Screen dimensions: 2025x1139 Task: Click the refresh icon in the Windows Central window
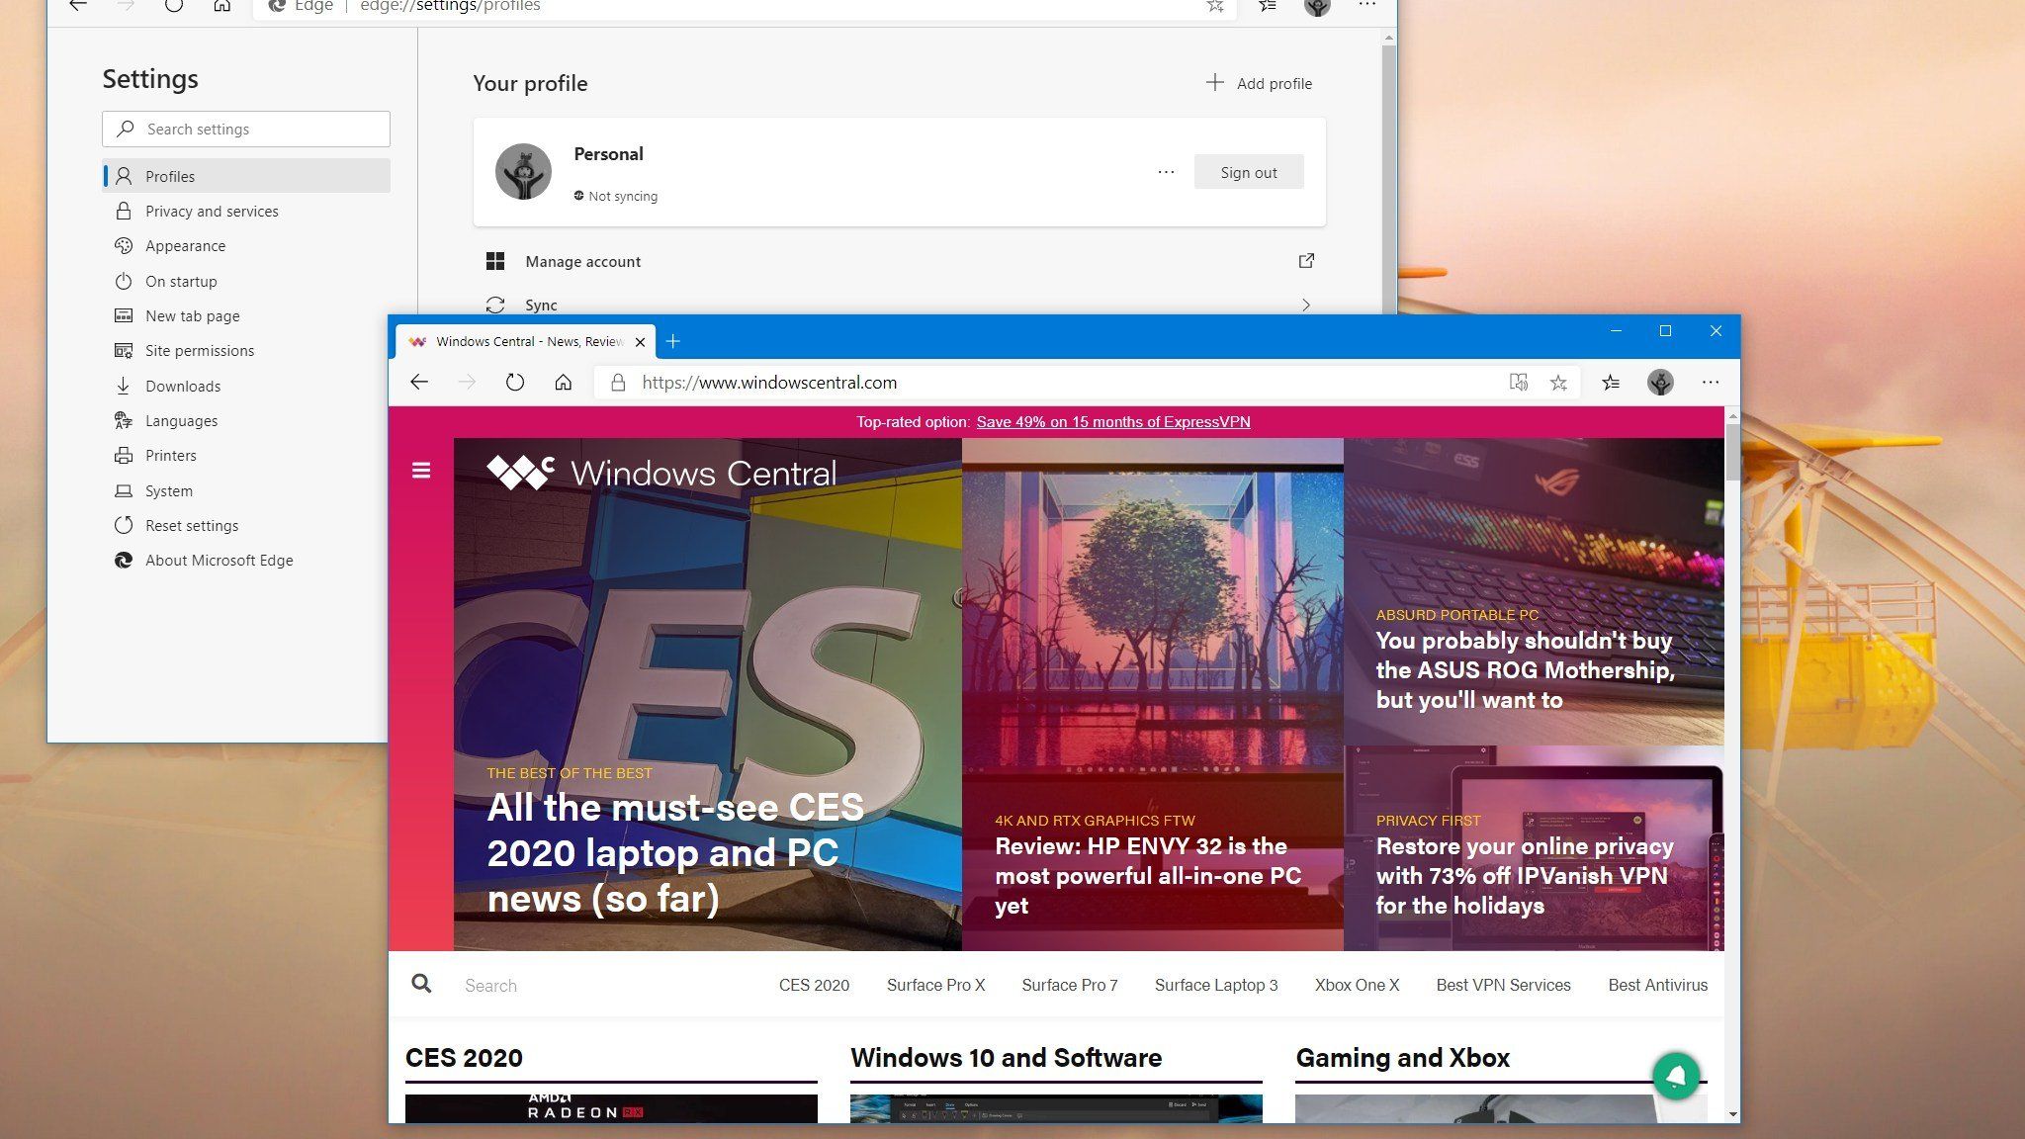(x=514, y=382)
